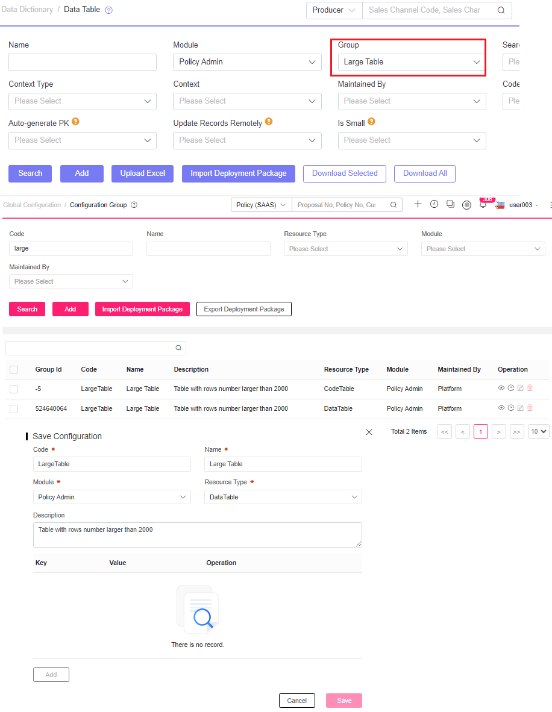Click help icon beside Data Table title
This screenshot has width=552, height=712.
(x=108, y=10)
